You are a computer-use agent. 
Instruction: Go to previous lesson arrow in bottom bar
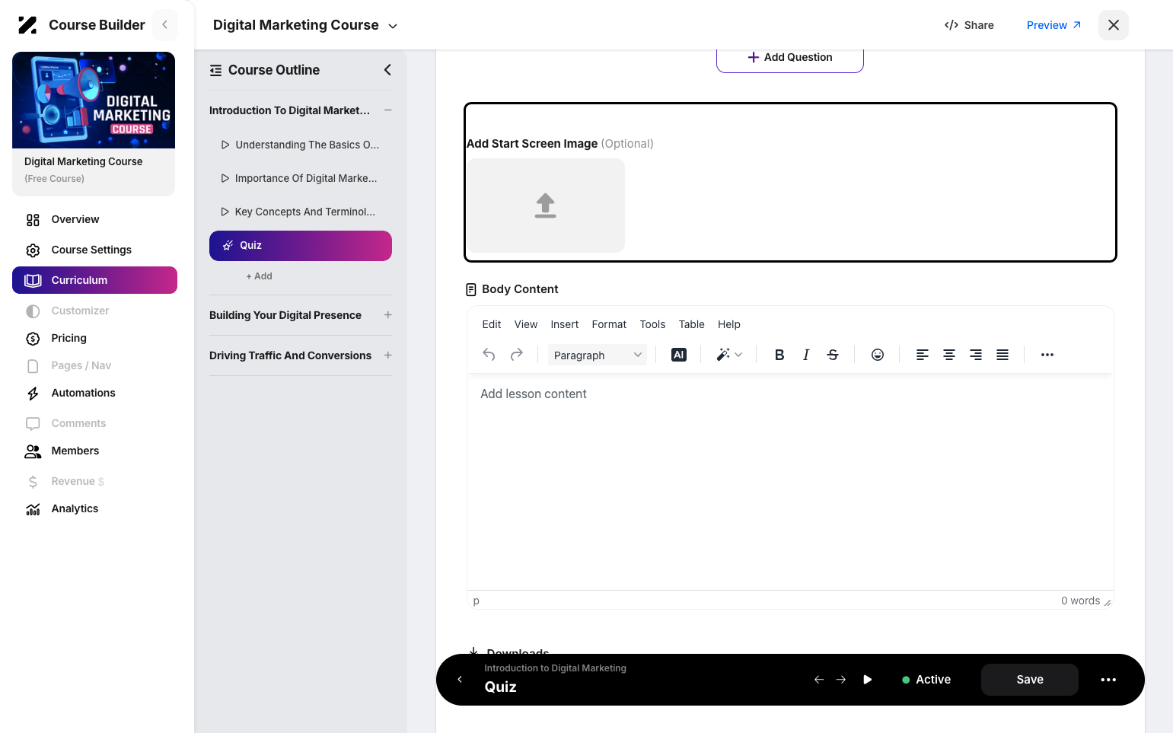click(819, 680)
